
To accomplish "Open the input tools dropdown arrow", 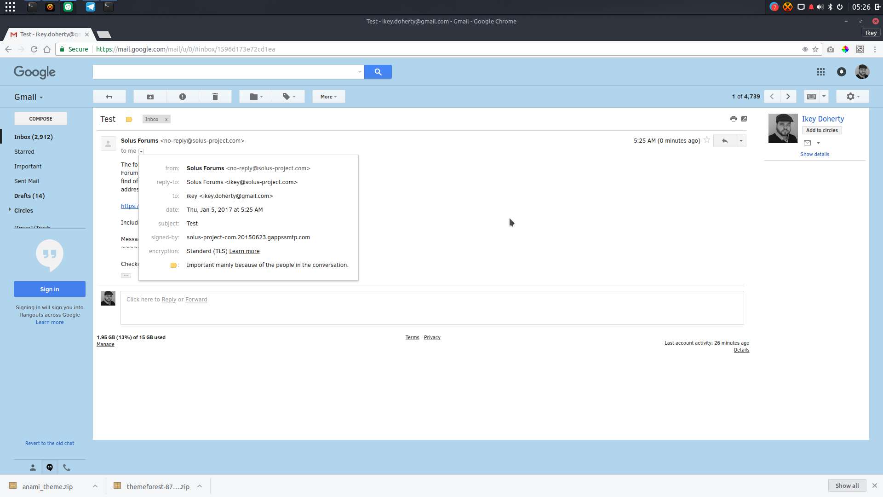I will click(824, 97).
